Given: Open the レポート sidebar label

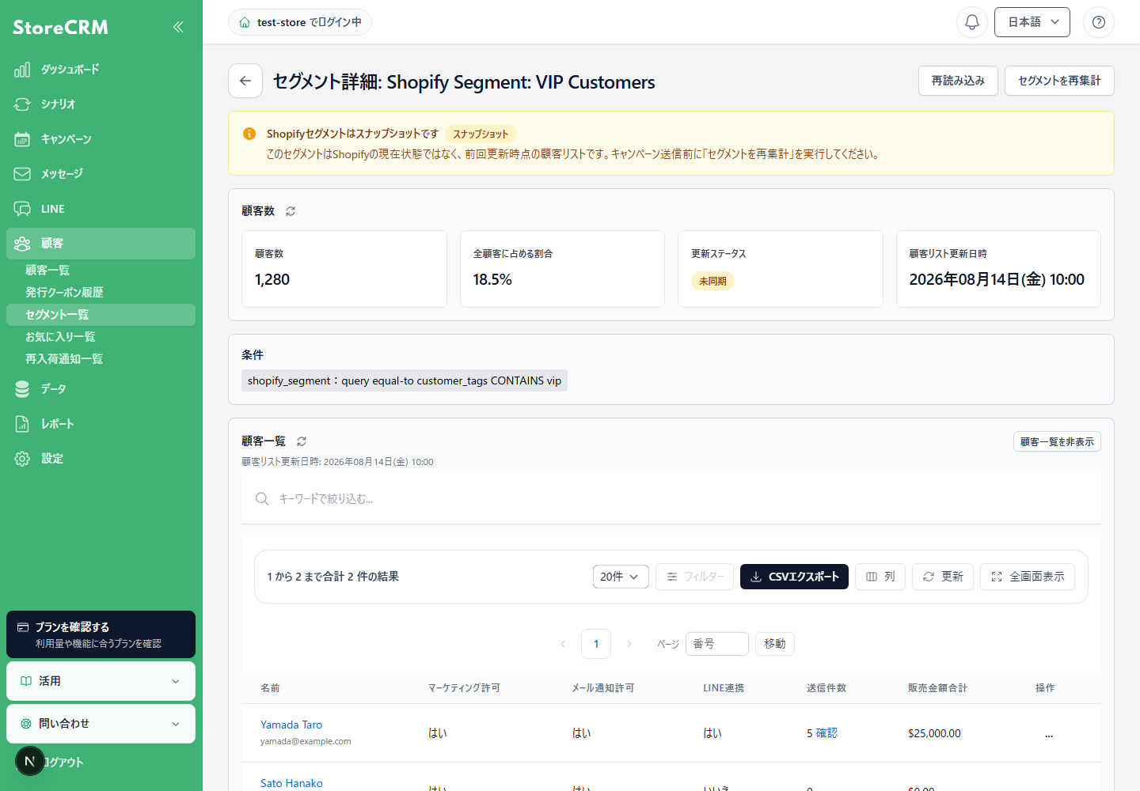Looking at the screenshot, I should point(58,424).
